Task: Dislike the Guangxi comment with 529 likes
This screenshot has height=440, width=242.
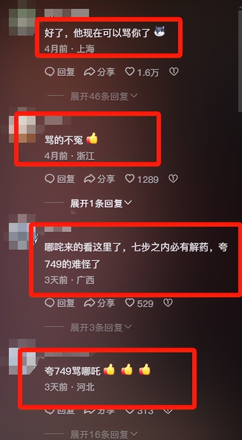Action: [x=168, y=303]
